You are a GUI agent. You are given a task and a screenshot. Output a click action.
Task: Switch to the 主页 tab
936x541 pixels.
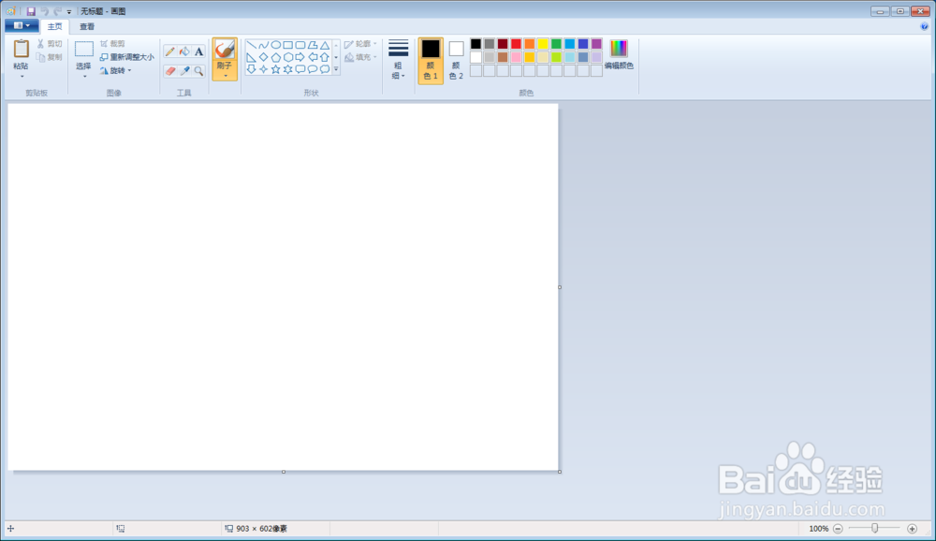point(55,26)
